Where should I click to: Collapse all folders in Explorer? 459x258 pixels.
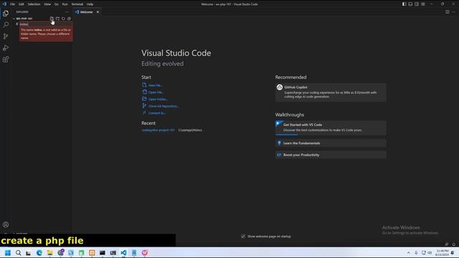tap(69, 19)
